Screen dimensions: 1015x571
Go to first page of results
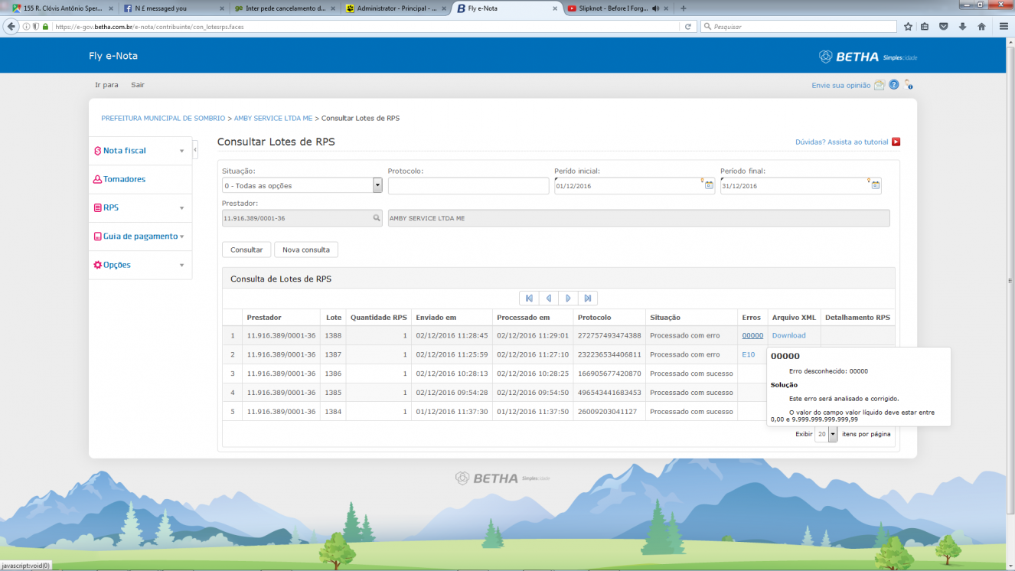[x=529, y=299]
